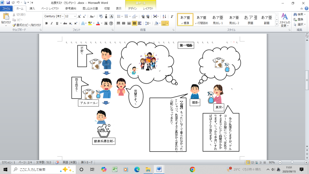Expand the font size dropdown showing 12
This screenshot has height=174, width=309.
pos(75,17)
